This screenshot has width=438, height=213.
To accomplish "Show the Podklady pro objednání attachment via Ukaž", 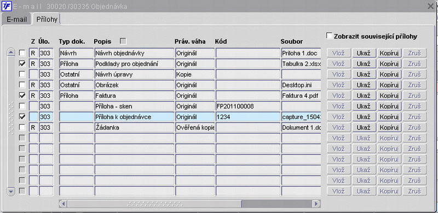I will (364, 63).
